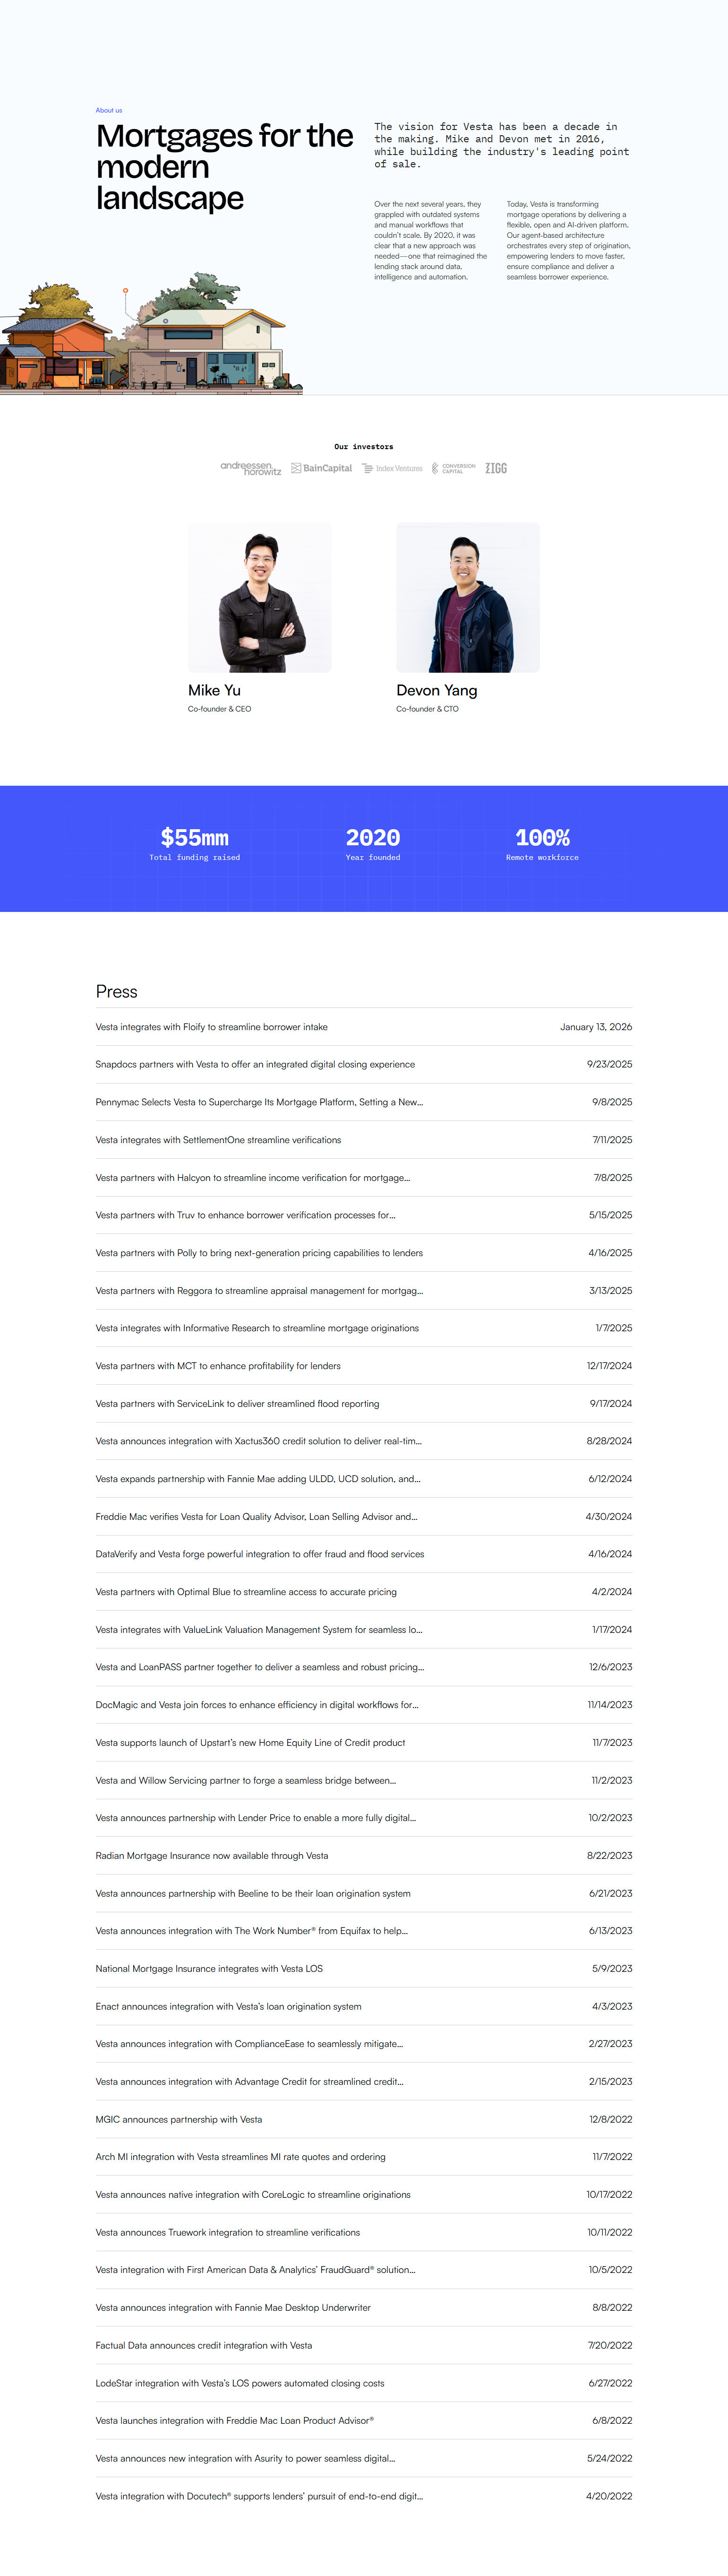Click the Conversion Capital logo
The image size is (728, 2576).
454,468
